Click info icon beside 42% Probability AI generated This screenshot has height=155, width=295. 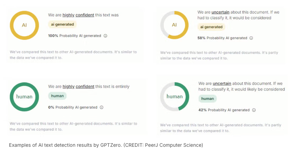254,110
